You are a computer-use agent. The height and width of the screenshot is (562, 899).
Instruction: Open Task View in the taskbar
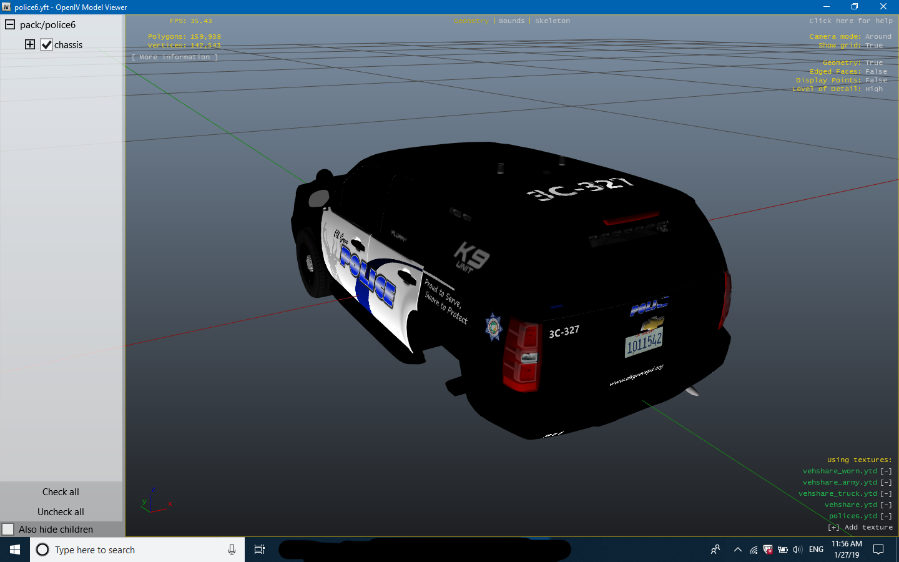[x=260, y=550]
